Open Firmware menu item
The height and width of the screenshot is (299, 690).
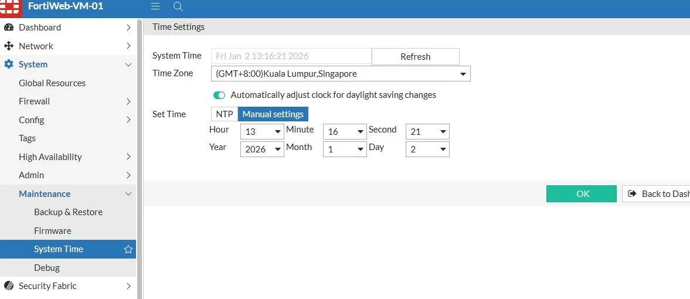point(68,231)
